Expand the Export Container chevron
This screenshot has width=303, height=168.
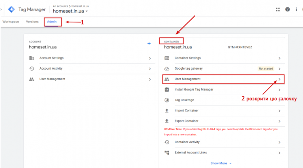(279, 121)
